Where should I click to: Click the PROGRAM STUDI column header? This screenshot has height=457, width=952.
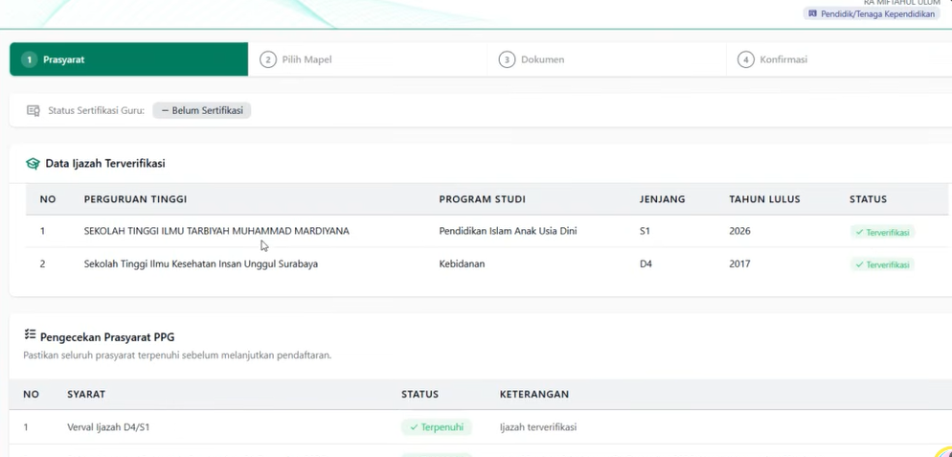click(482, 199)
